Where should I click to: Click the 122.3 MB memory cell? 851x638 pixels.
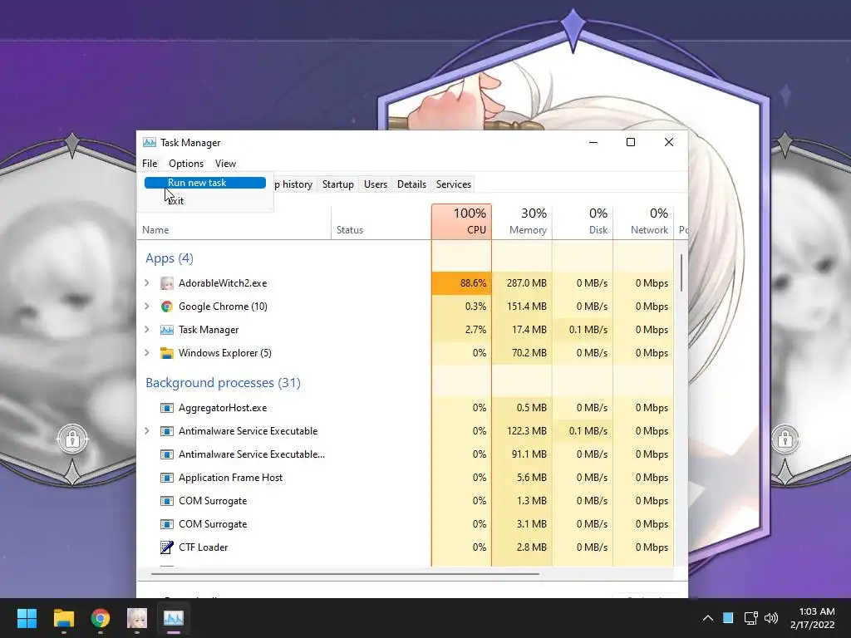pos(522,431)
